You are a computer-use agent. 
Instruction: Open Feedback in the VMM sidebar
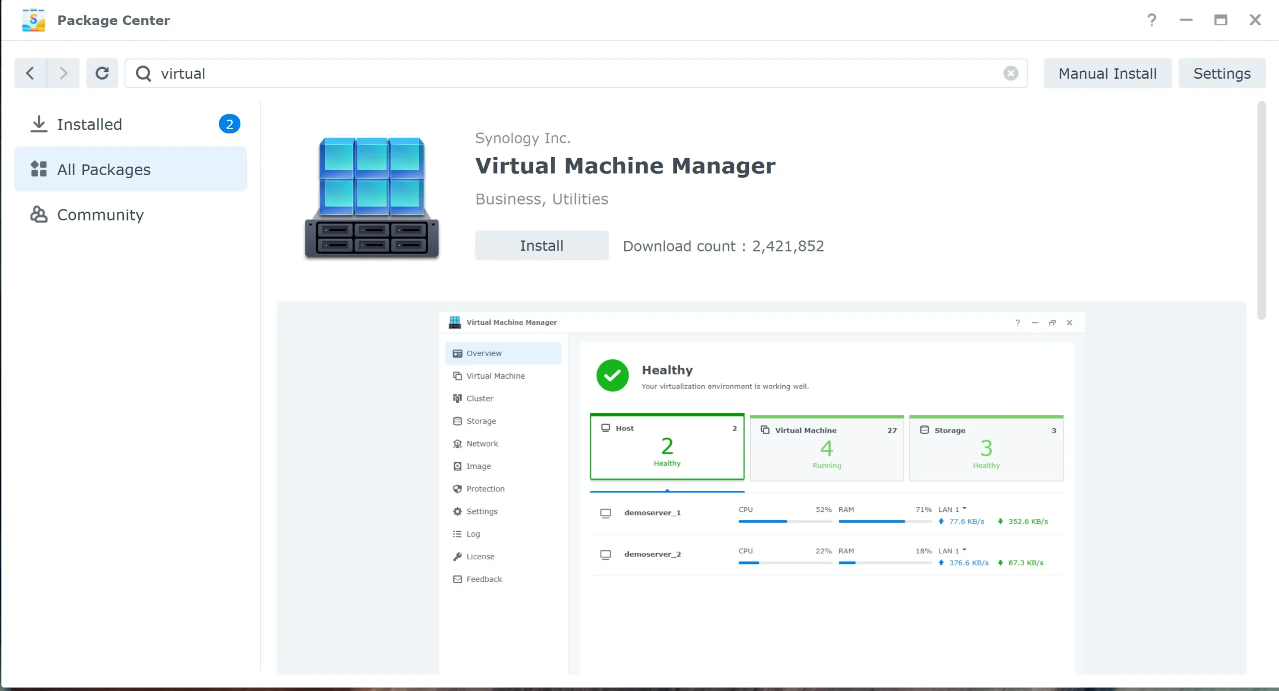tap(484, 579)
